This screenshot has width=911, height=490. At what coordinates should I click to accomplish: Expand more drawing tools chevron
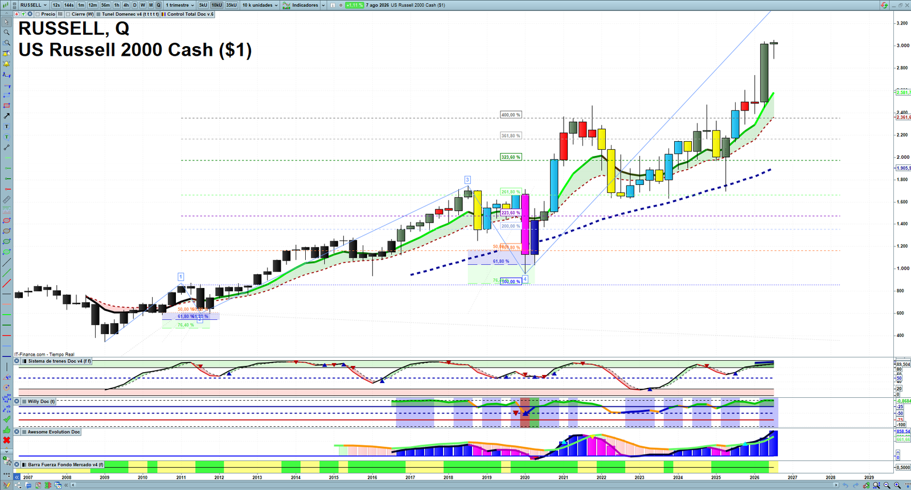tap(6, 451)
